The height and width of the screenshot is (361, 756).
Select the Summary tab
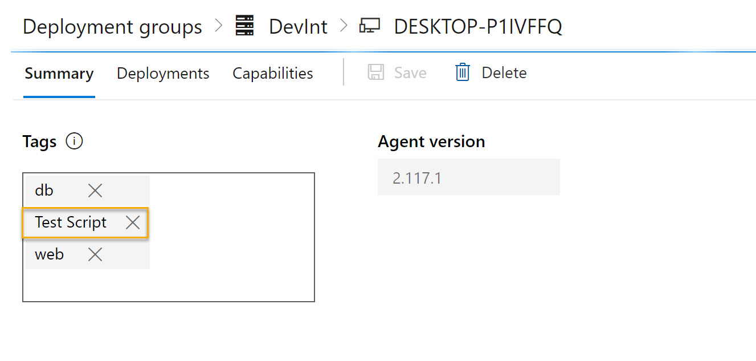[59, 73]
